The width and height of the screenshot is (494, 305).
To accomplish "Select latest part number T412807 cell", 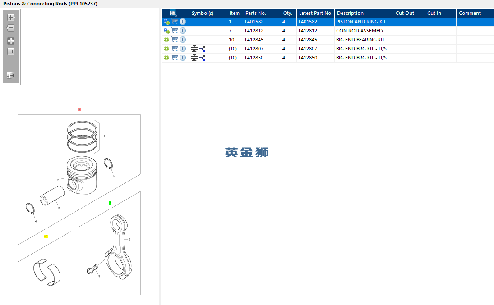I will (x=315, y=49).
